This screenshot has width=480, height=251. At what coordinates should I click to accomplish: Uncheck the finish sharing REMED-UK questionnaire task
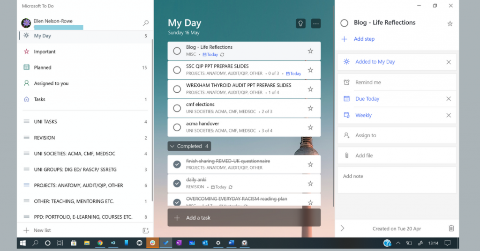pyautogui.click(x=177, y=164)
